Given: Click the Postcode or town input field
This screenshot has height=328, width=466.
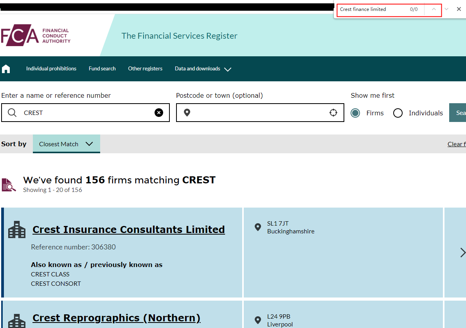Looking at the screenshot, I should coord(258,113).
